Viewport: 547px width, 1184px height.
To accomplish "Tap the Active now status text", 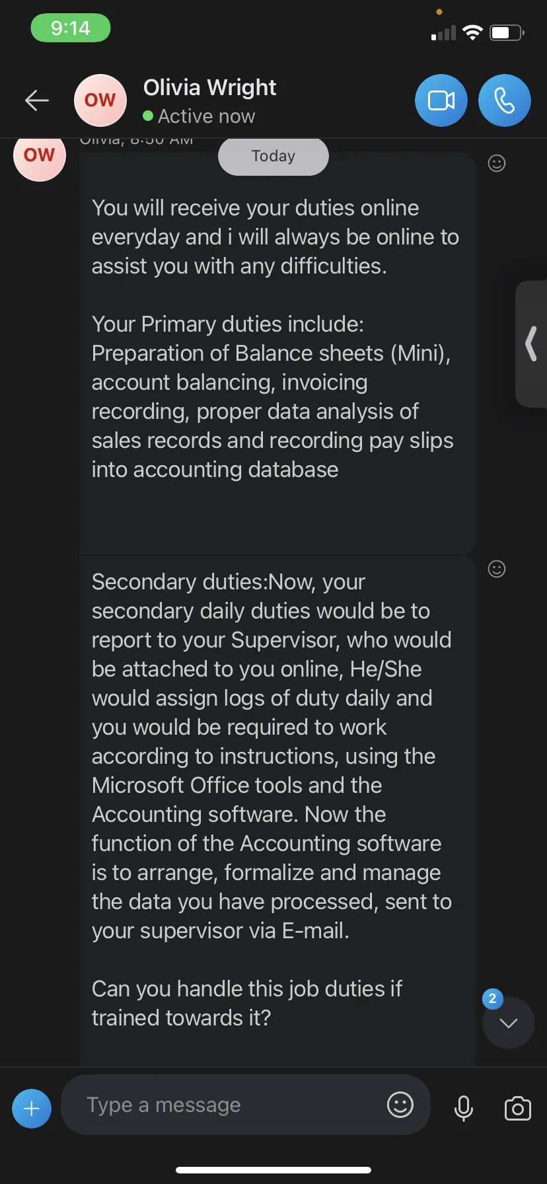I will 206,116.
